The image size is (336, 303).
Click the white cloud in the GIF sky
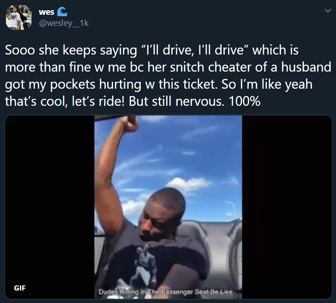click(x=188, y=184)
